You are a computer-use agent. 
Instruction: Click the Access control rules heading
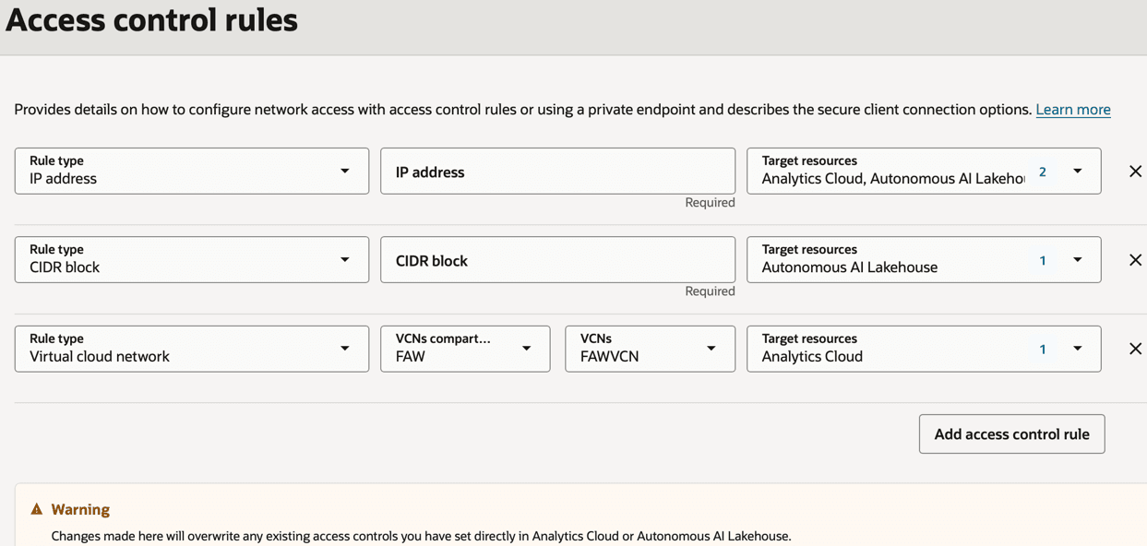point(151,19)
